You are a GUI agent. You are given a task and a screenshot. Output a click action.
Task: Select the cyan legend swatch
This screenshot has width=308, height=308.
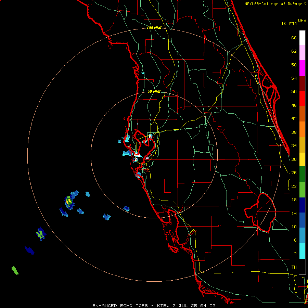tap(302, 251)
